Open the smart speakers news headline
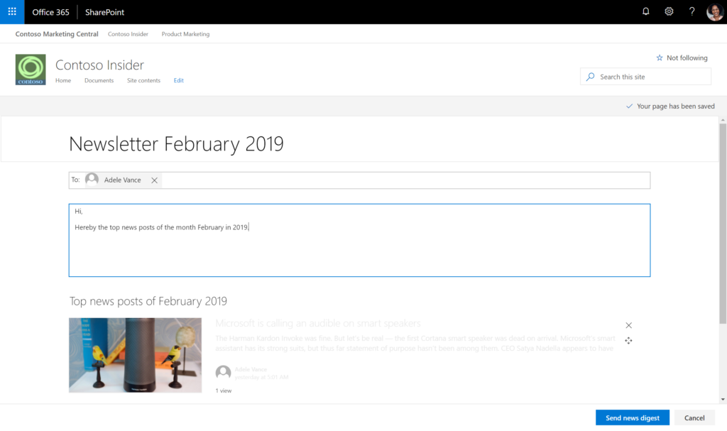The width and height of the screenshot is (727, 431). click(x=318, y=323)
